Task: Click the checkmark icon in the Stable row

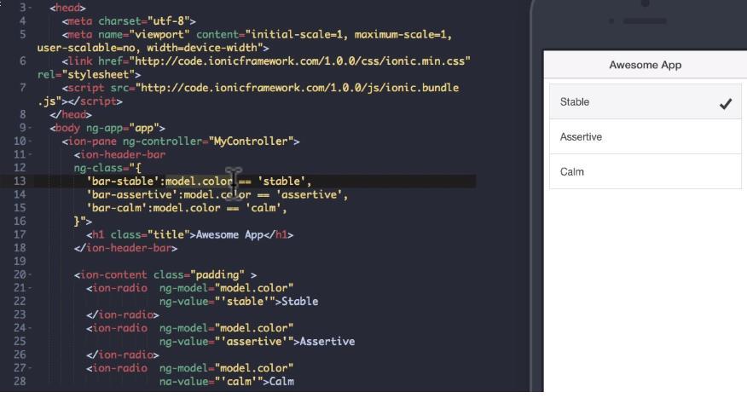Action: click(726, 103)
